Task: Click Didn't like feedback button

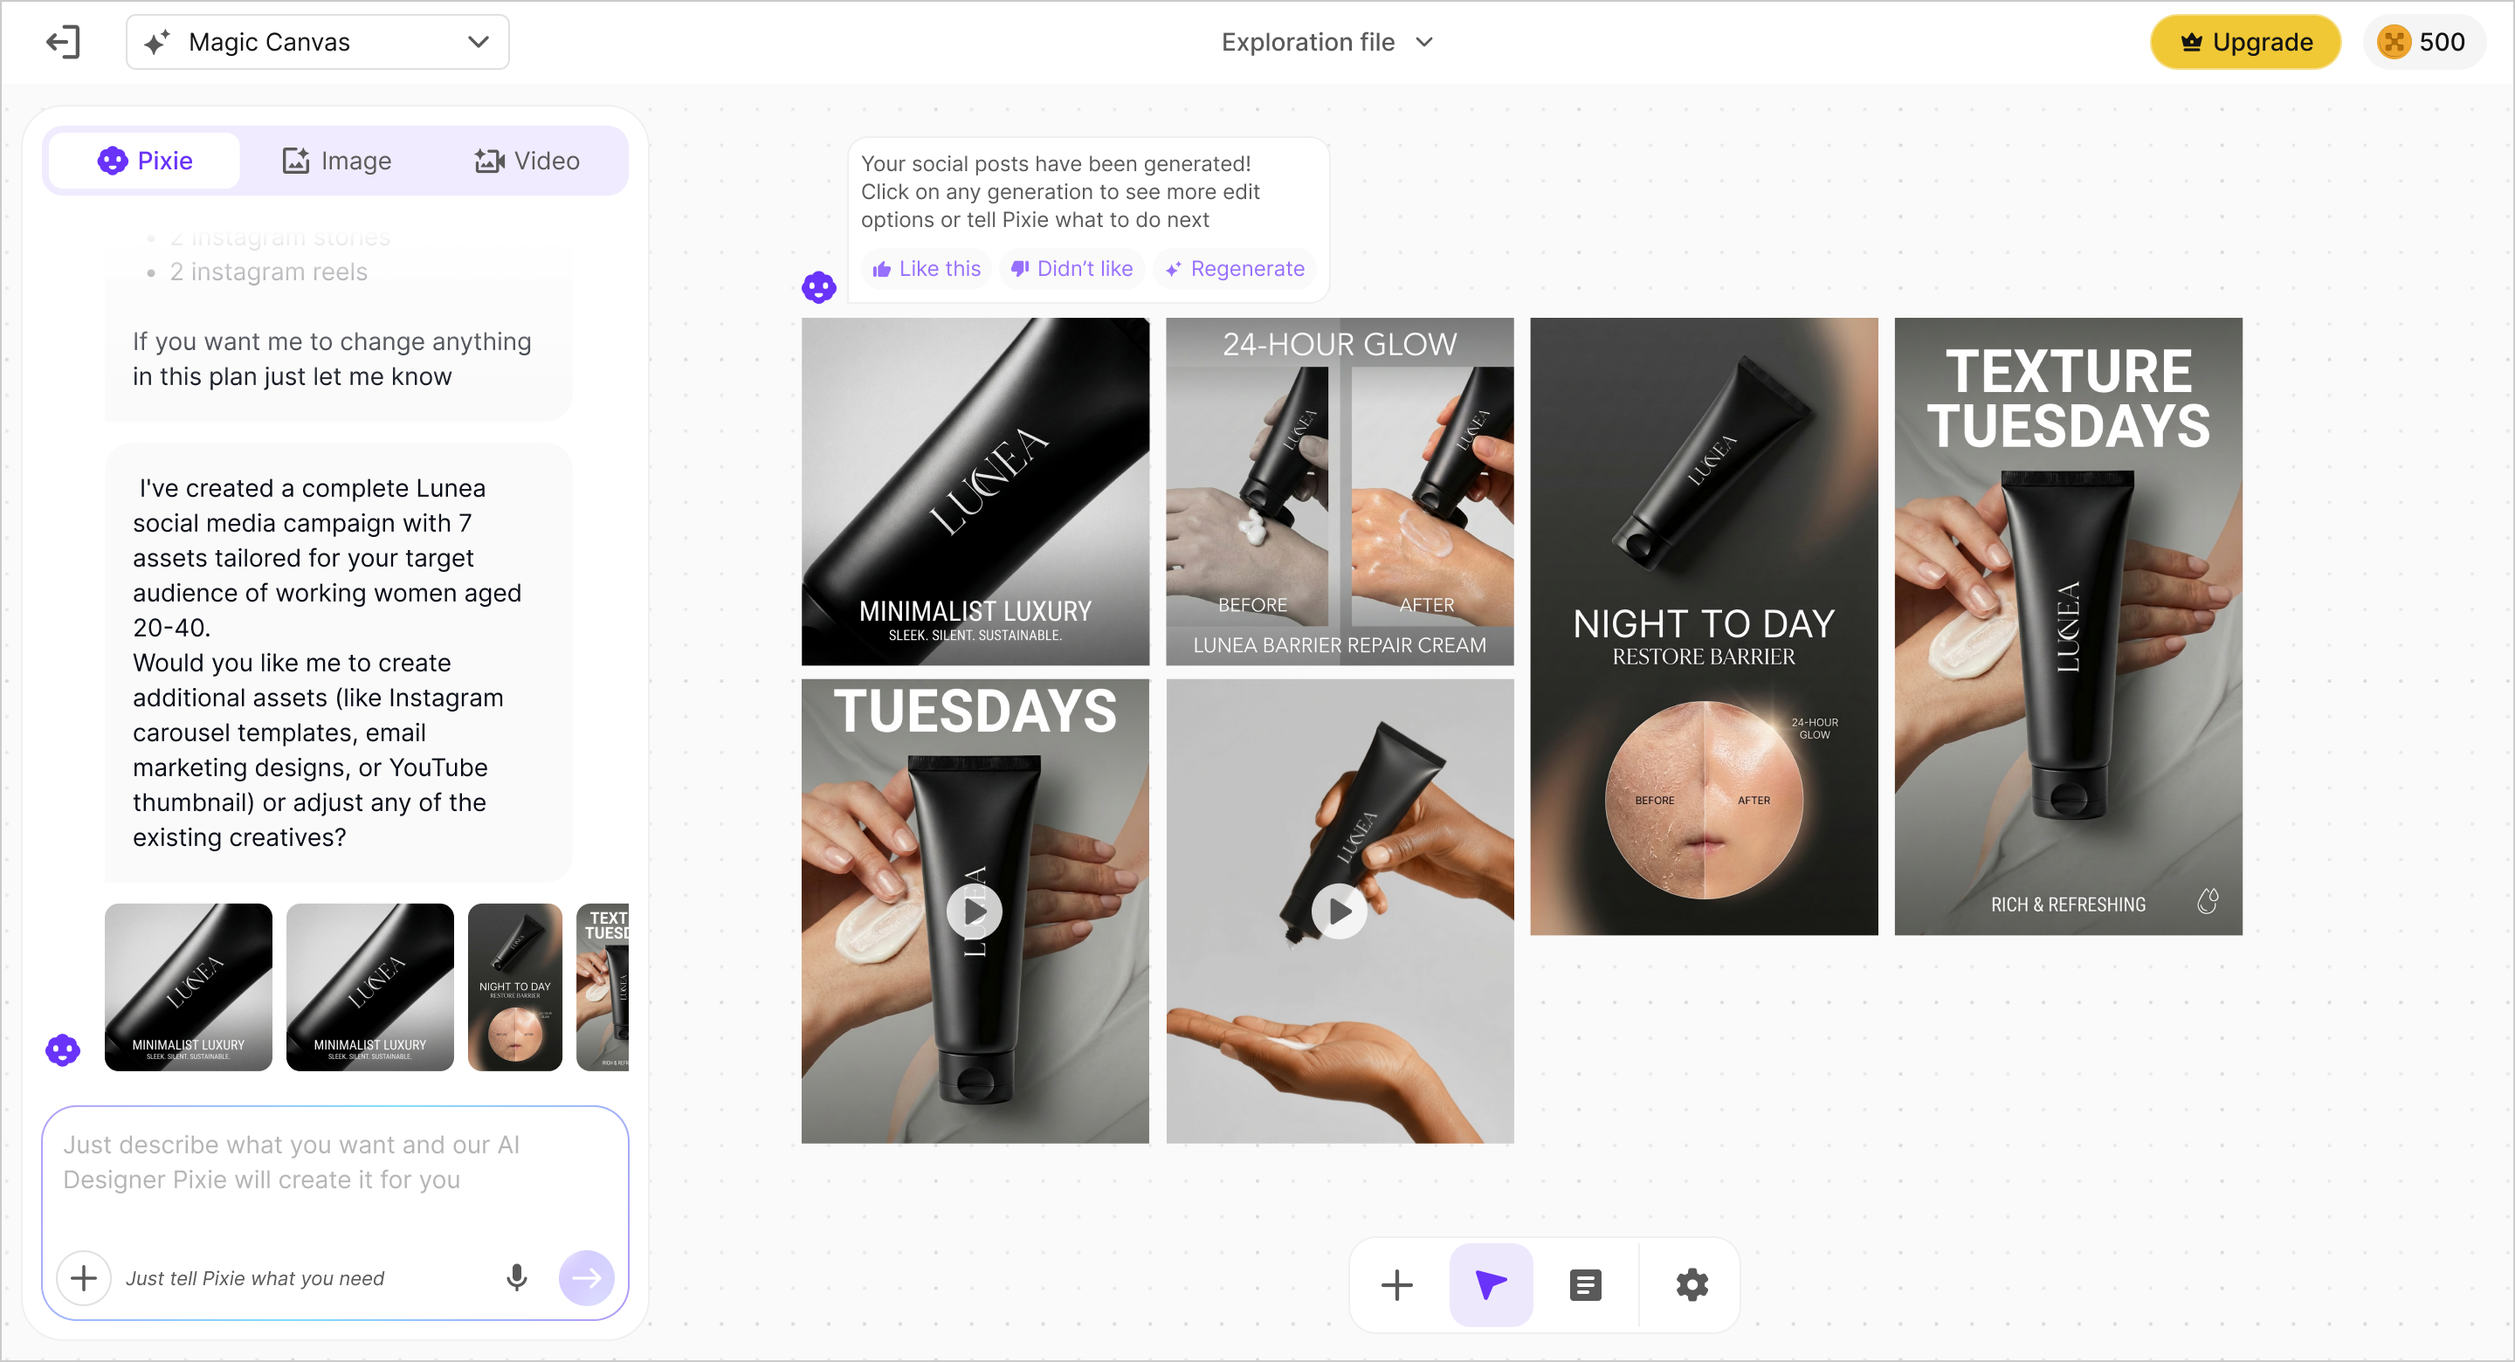Action: [x=1072, y=269]
